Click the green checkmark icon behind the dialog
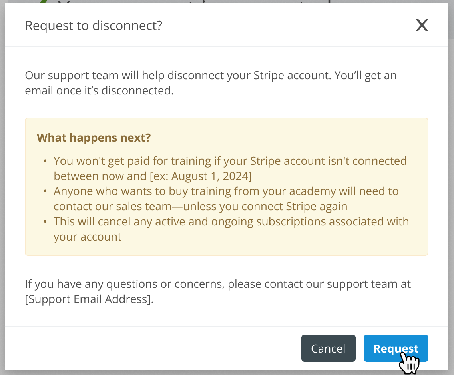Viewport: 454px width, 375px height. 43,2
